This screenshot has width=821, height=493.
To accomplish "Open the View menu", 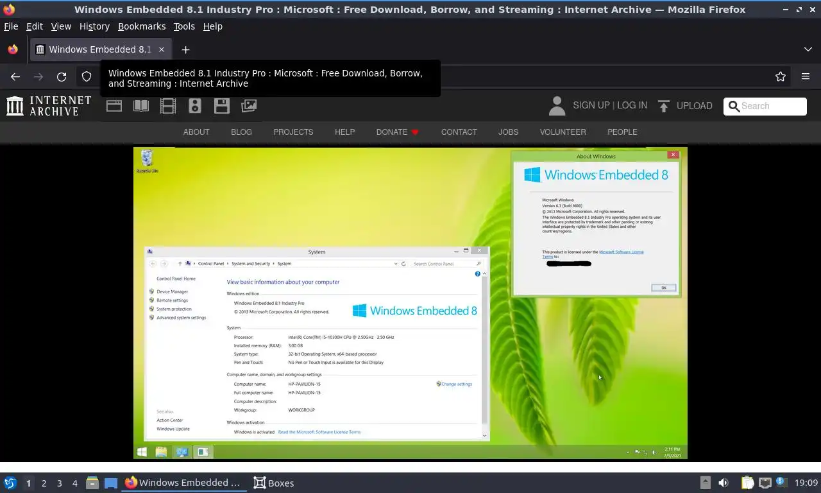I will (61, 26).
